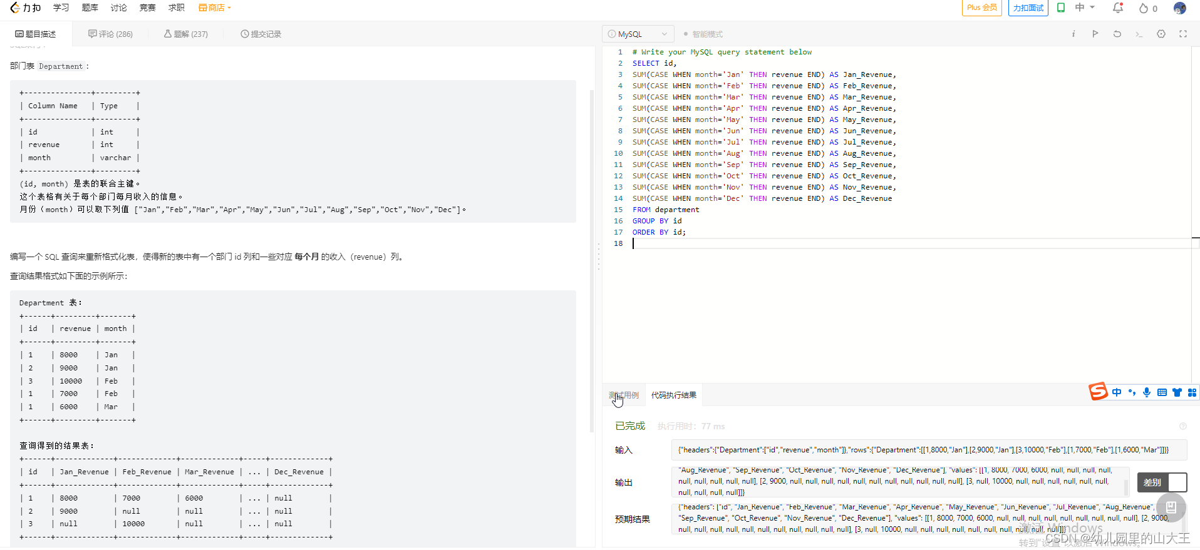
Task: Click the 'GROUP BY id' code line
Action: click(x=657, y=221)
